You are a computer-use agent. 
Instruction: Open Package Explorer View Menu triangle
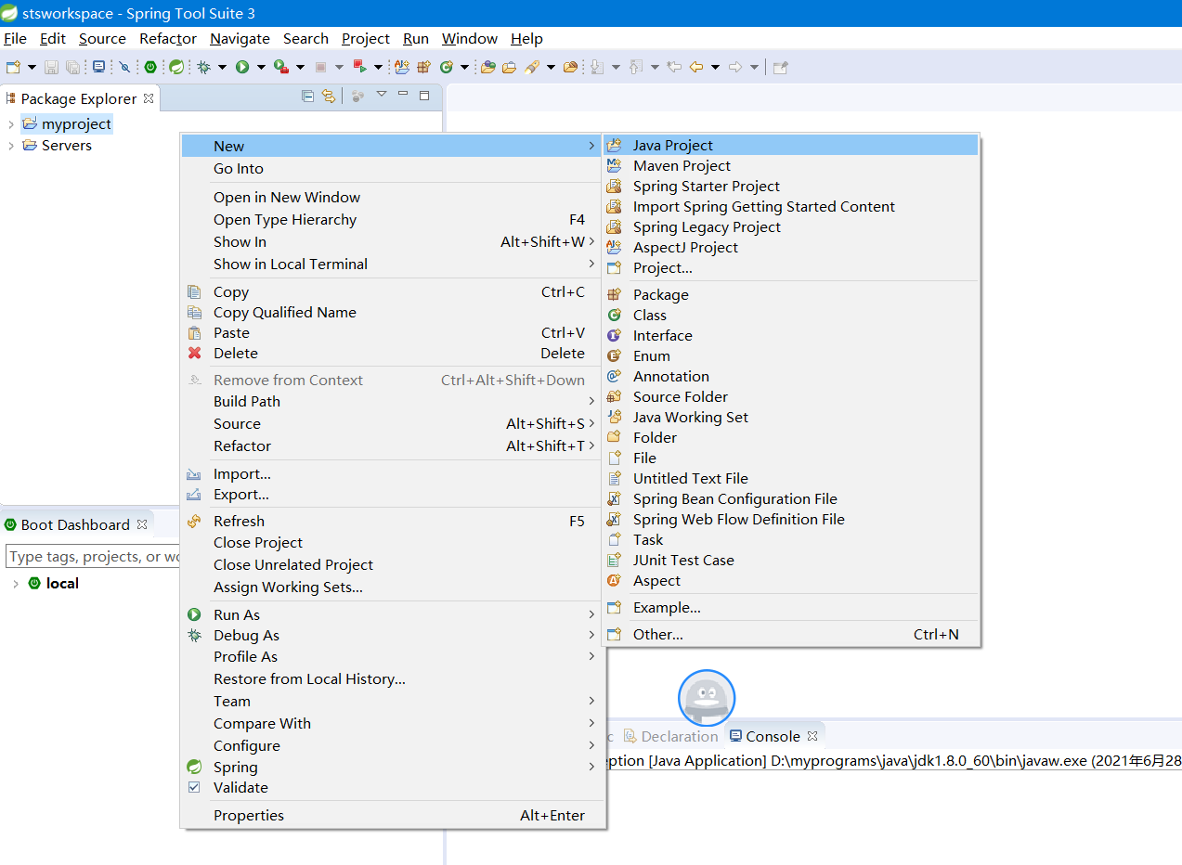pyautogui.click(x=381, y=94)
